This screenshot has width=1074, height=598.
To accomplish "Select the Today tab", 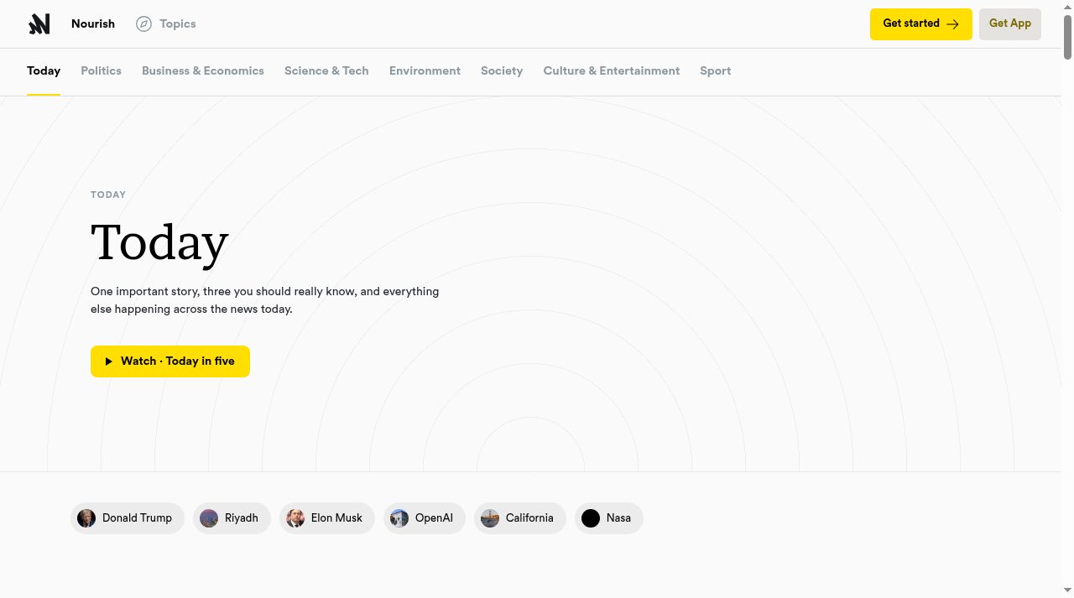I will [x=44, y=71].
